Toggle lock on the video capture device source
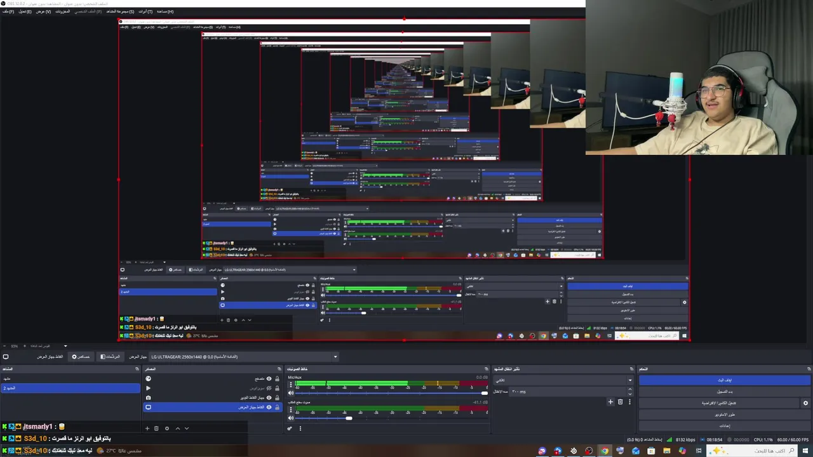Image resolution: width=813 pixels, height=457 pixels. click(x=277, y=398)
